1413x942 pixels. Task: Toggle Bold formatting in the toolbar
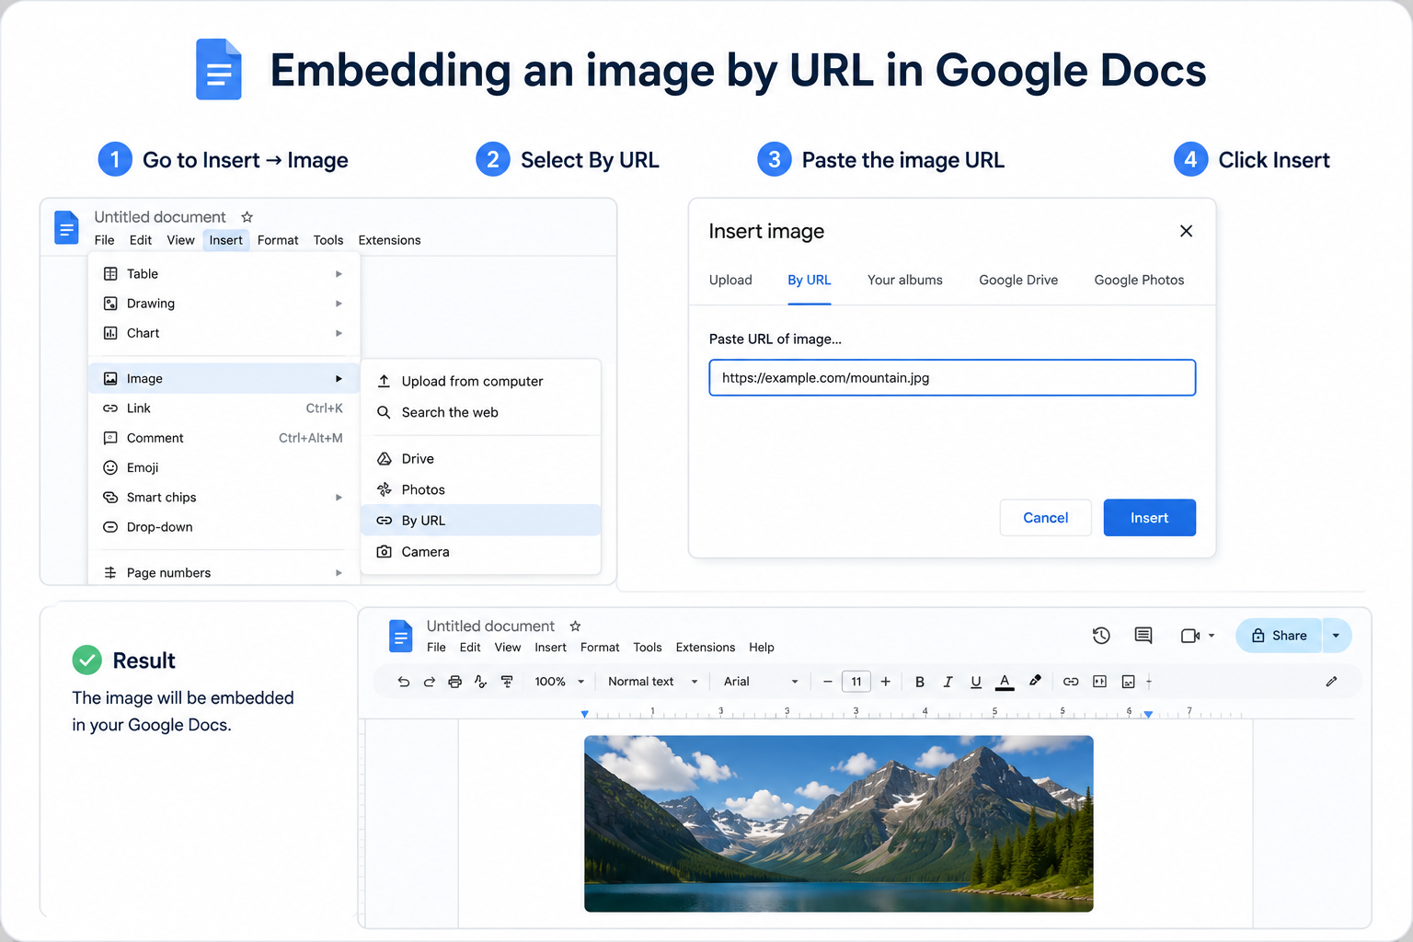(919, 682)
